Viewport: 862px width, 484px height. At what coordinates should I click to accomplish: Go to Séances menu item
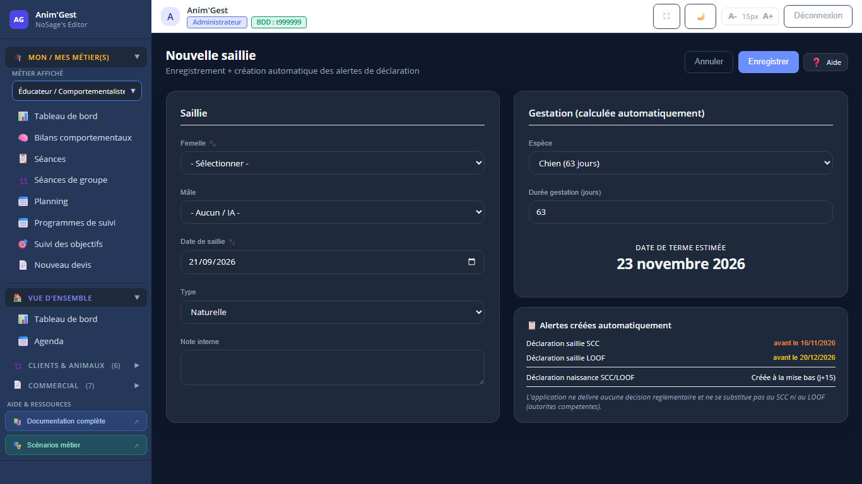point(76,159)
